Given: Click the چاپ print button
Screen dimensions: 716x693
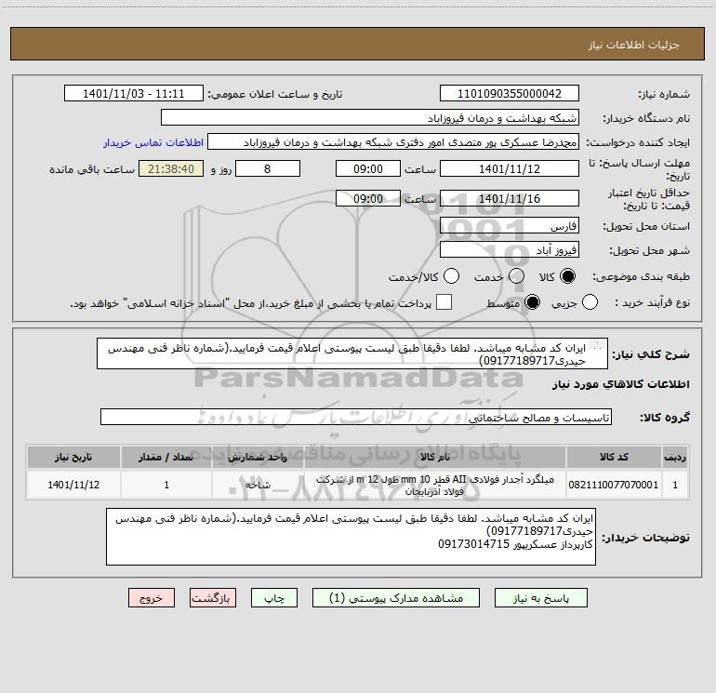Looking at the screenshot, I should coord(274,598).
